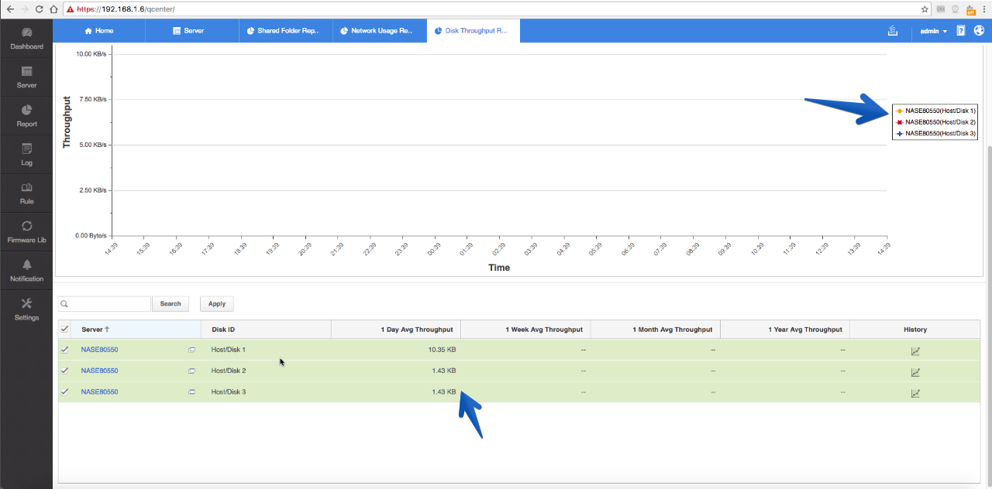
Task: Open the browser three-dot menu
Action: 983,9
